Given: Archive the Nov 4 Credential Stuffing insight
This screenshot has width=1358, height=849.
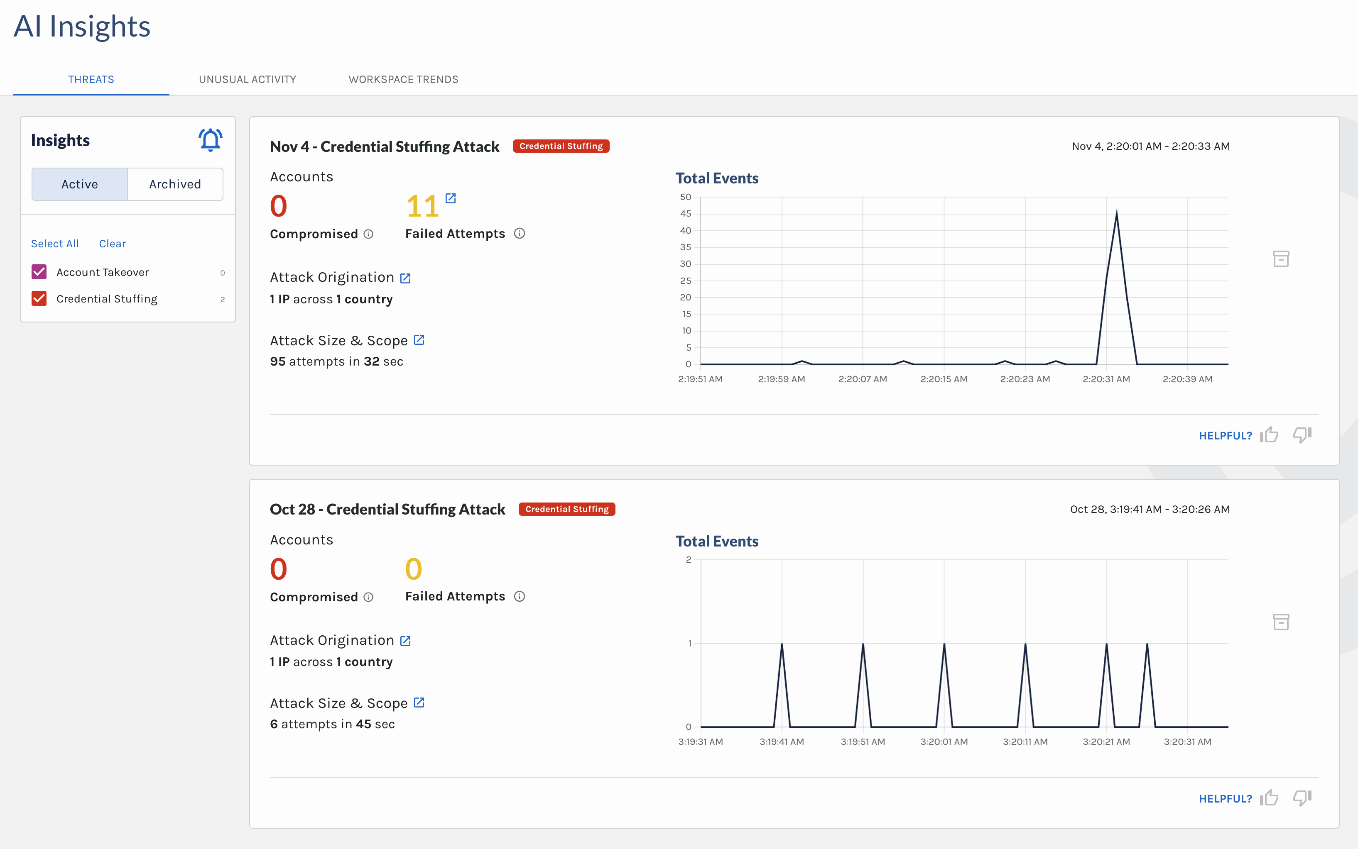Looking at the screenshot, I should click(1280, 259).
